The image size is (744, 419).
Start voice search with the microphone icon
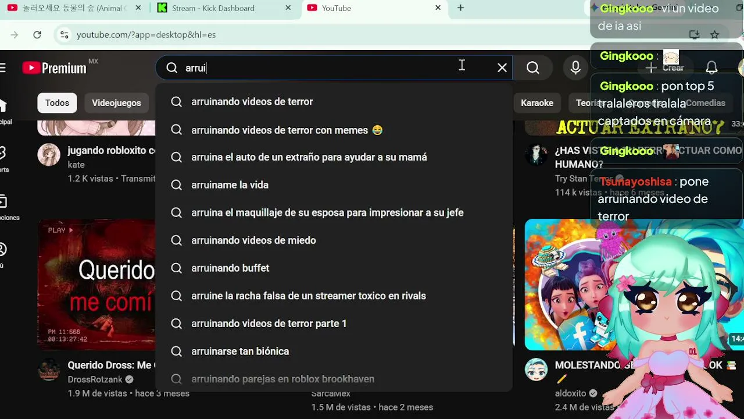click(575, 68)
